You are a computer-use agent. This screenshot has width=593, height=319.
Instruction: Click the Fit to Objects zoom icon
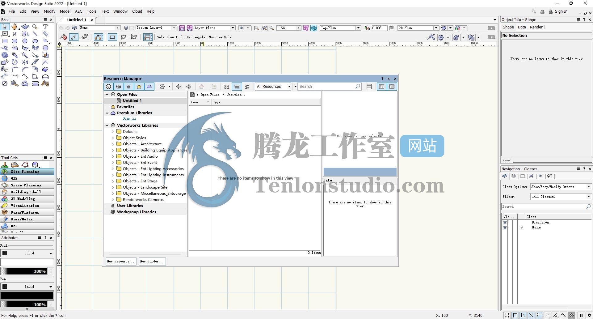[264, 28]
